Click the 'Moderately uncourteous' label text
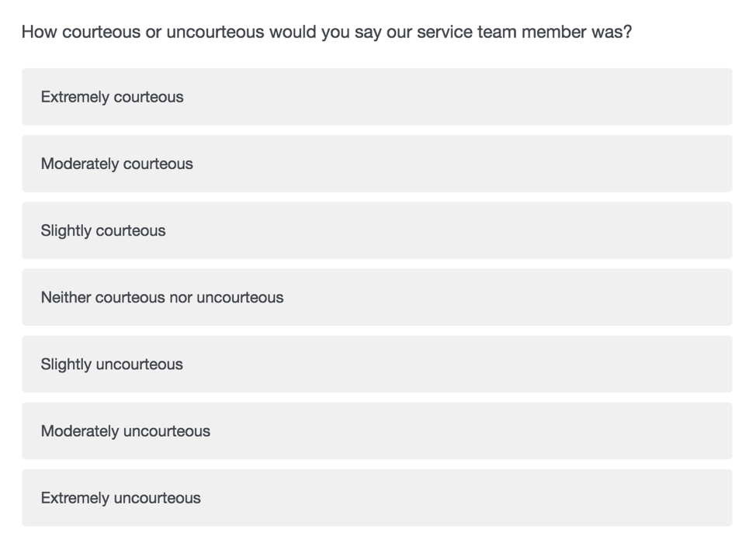The image size is (756, 553). [126, 431]
